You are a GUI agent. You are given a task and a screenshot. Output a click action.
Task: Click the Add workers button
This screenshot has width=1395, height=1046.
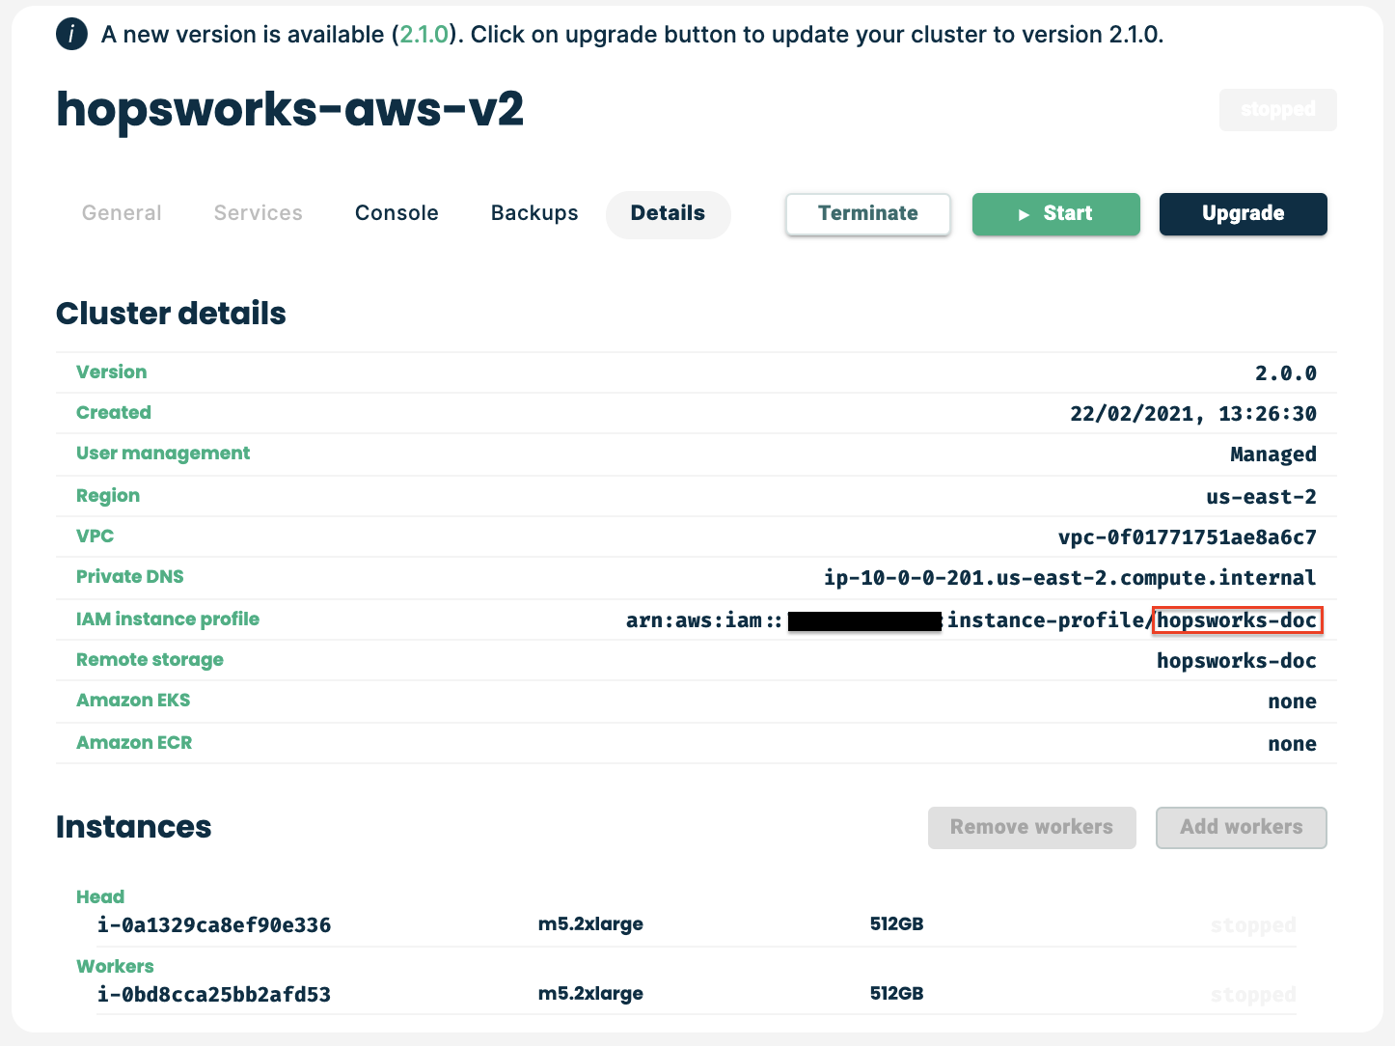[x=1242, y=828]
